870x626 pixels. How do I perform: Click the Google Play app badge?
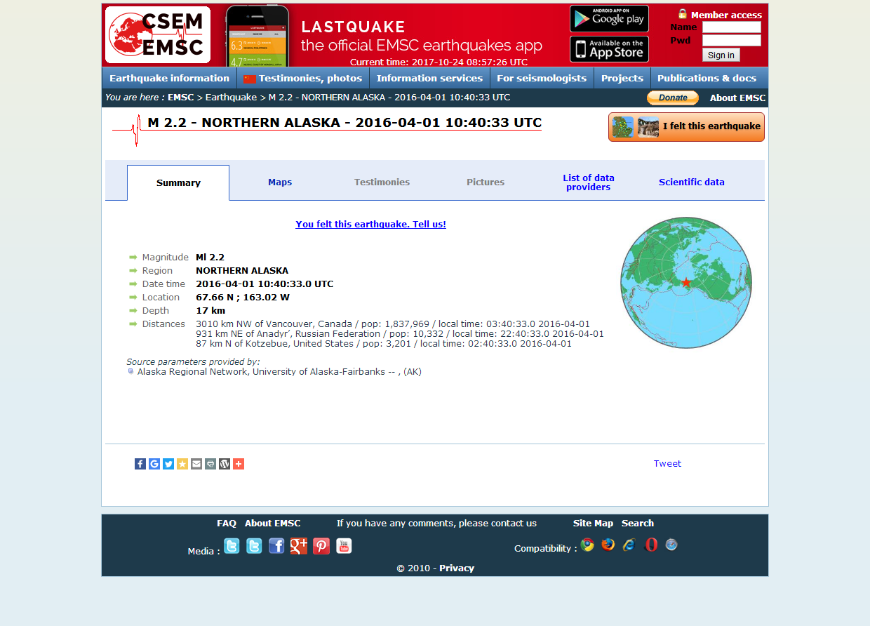tap(609, 19)
